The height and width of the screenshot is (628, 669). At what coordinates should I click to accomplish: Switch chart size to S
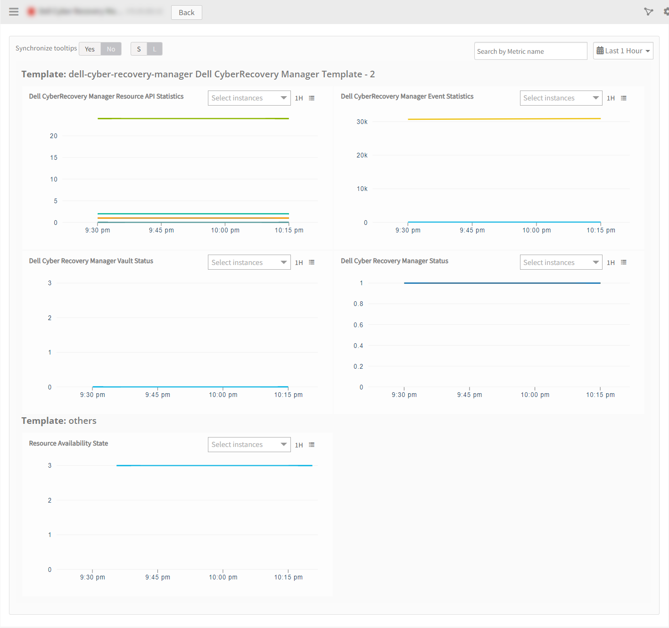tap(139, 49)
